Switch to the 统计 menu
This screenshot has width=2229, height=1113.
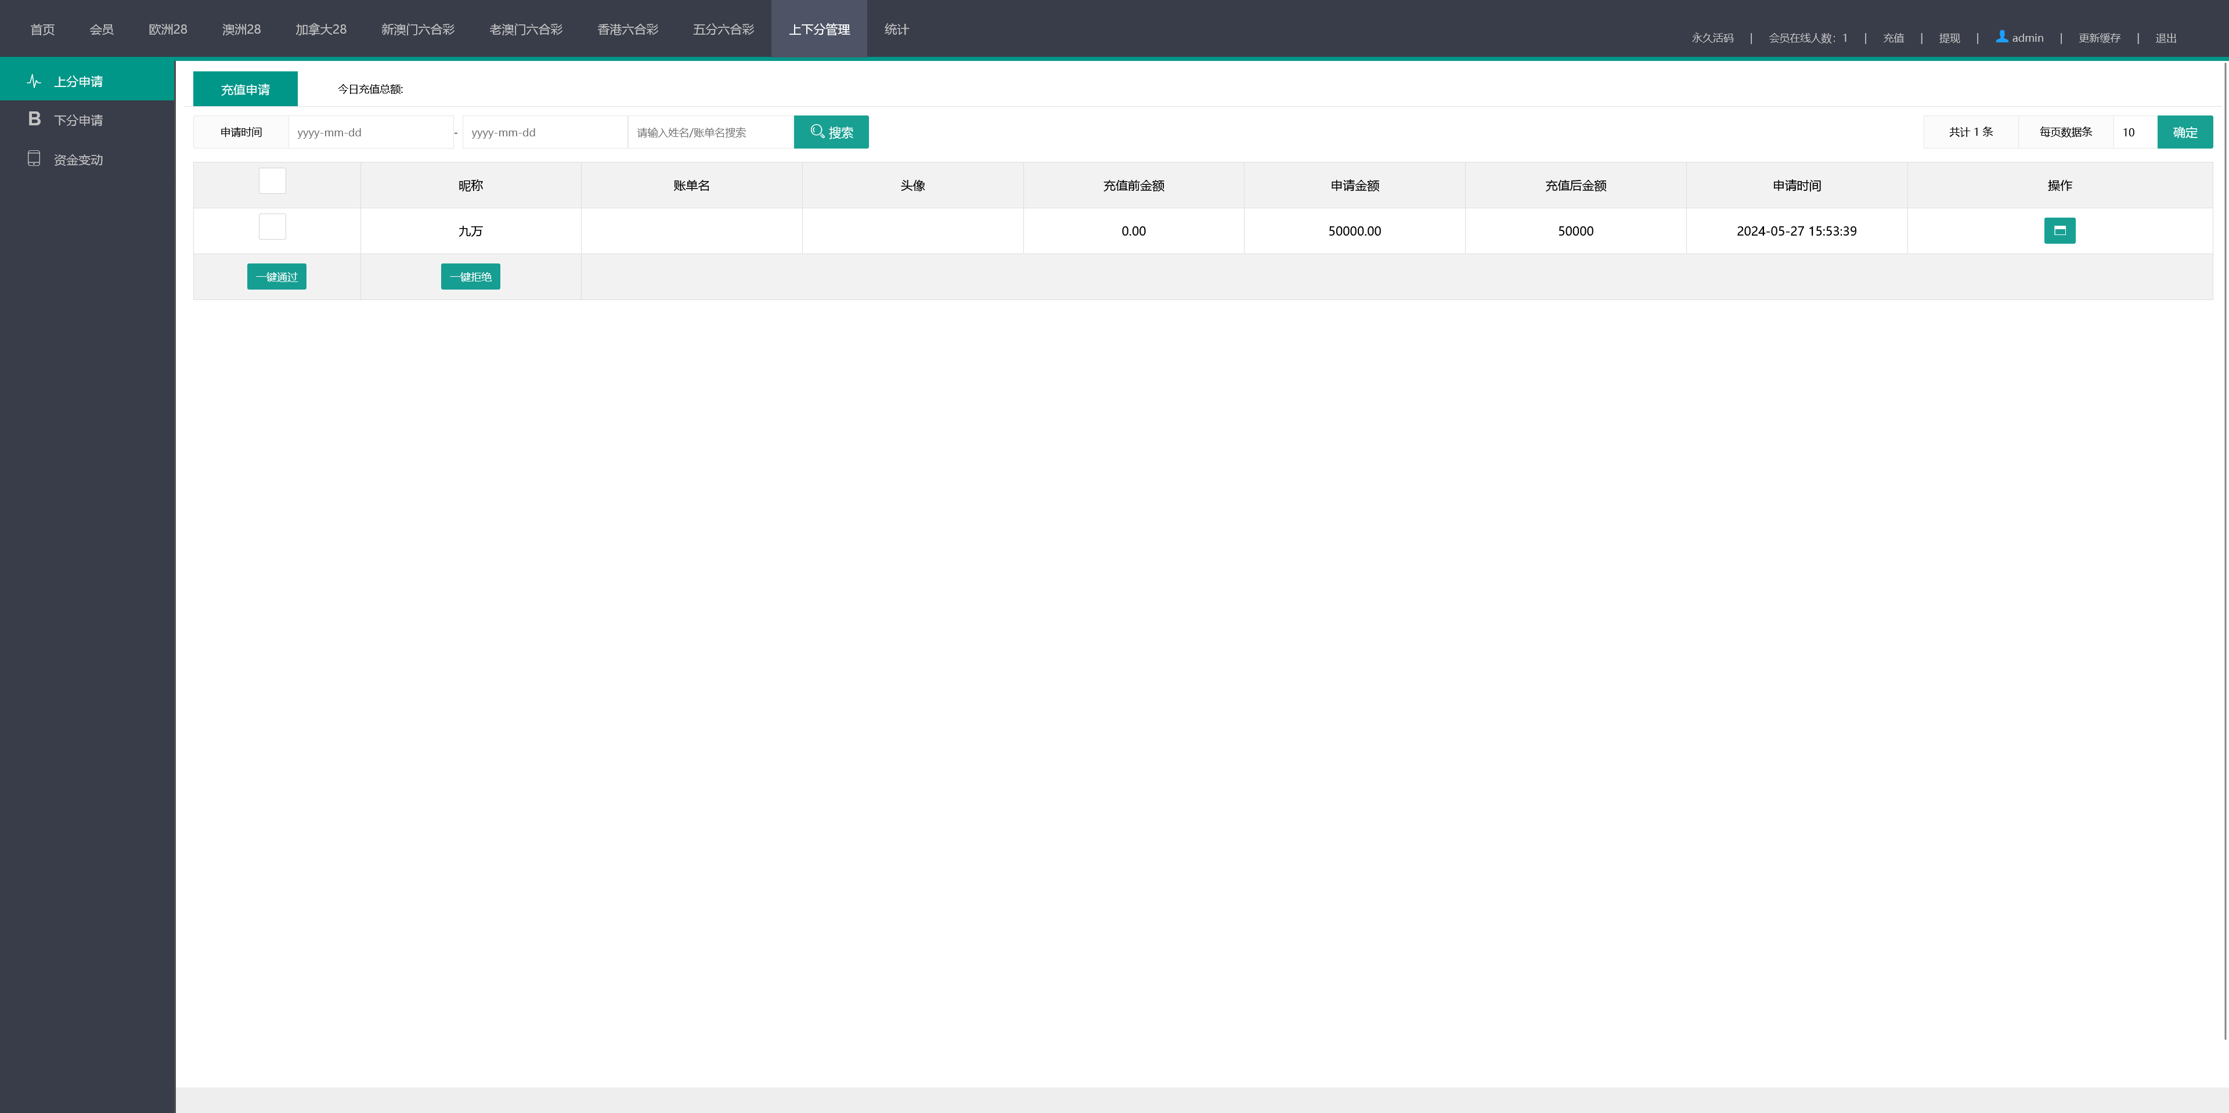pos(896,30)
